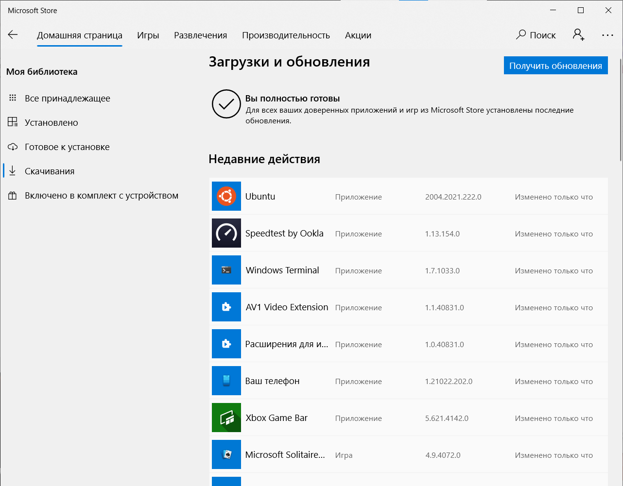The width and height of the screenshot is (623, 486).
Task: Open the Ubuntu app name
Action: click(260, 196)
